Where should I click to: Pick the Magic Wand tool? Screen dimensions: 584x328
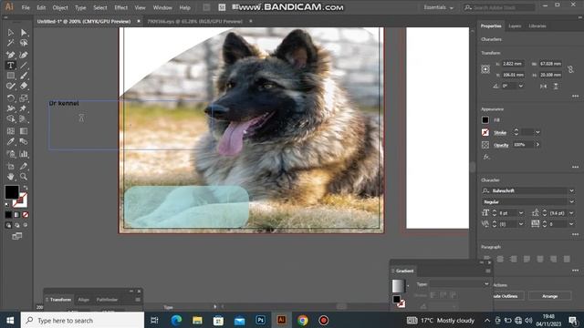10,44
